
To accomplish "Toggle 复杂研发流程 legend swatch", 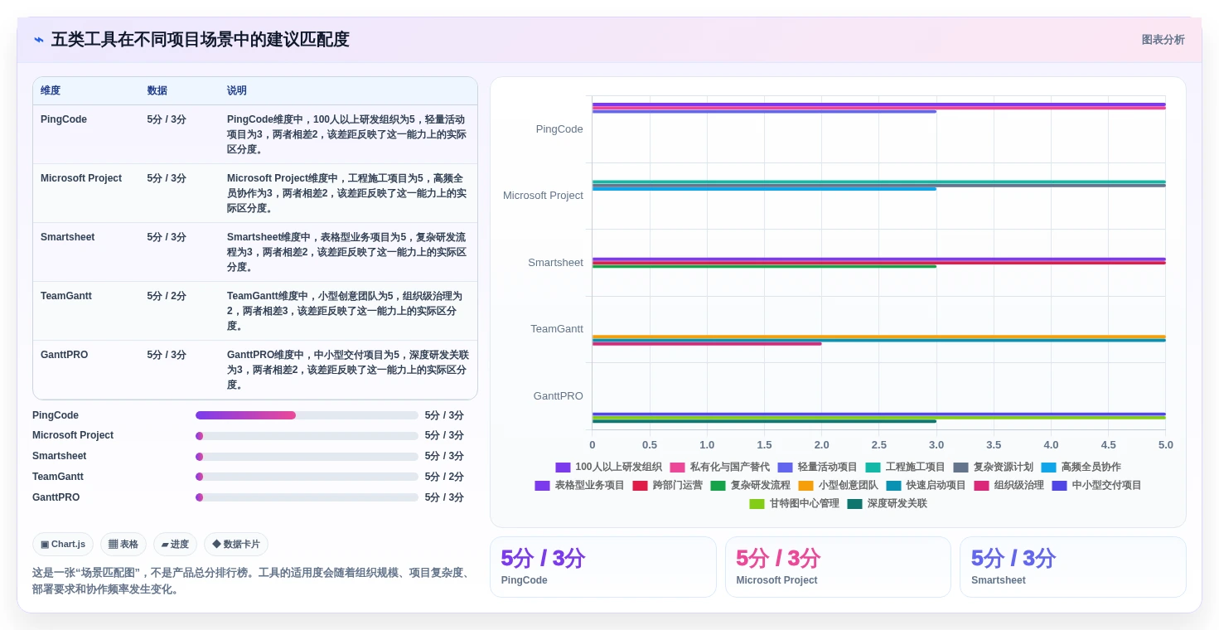I will (718, 486).
